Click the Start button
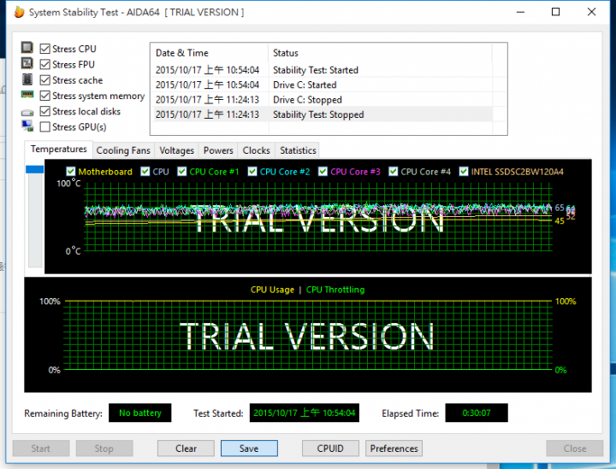Image resolution: width=616 pixels, height=469 pixels. [x=41, y=448]
